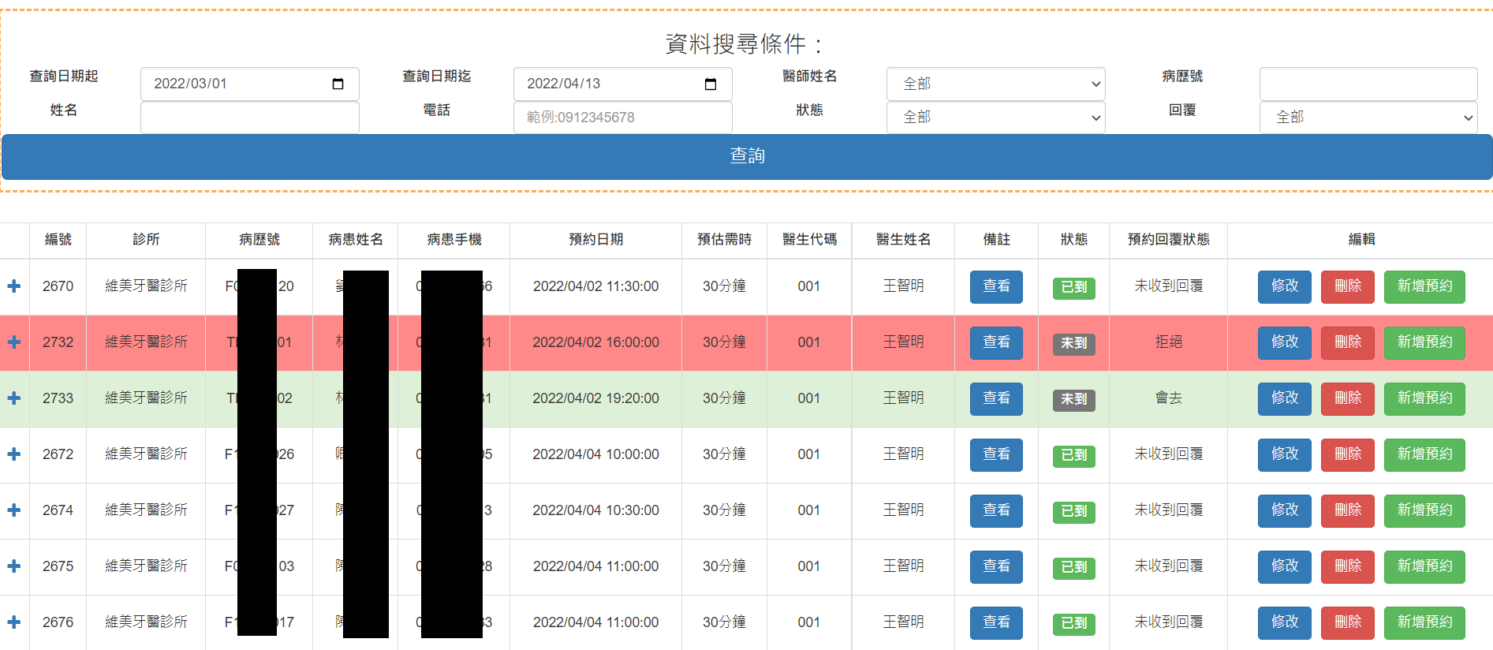Open the 回覆 filter dropdown
1493x650 pixels.
click(x=1368, y=117)
